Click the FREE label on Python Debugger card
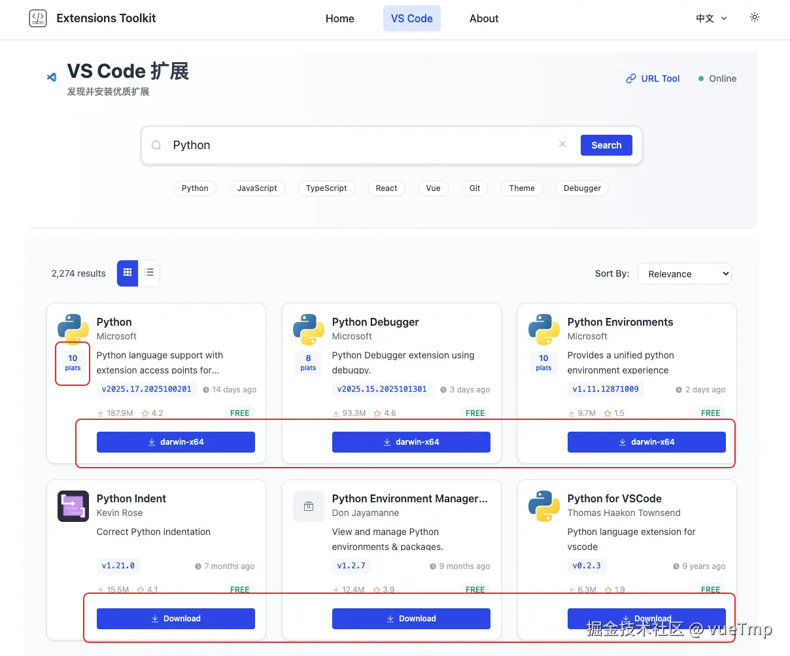790x656 pixels. pos(475,413)
